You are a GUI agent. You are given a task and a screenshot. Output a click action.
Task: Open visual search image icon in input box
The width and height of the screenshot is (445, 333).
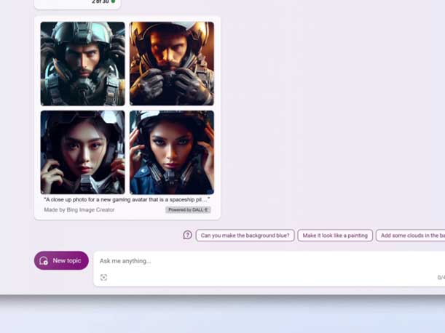(x=103, y=278)
